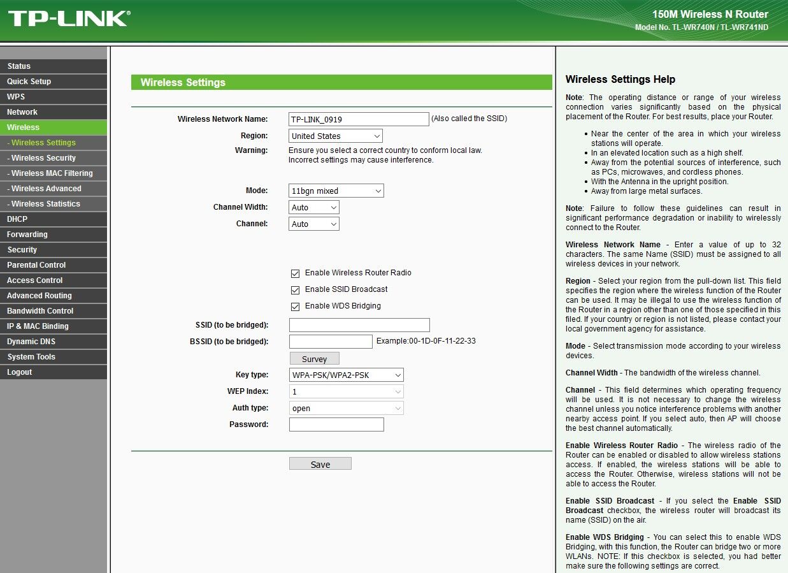Viewport: 788px width, 573px height.
Task: Click the Wireless menu heading
Action: [x=54, y=127]
